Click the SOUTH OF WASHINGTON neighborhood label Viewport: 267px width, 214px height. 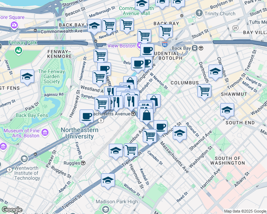pos(227,161)
